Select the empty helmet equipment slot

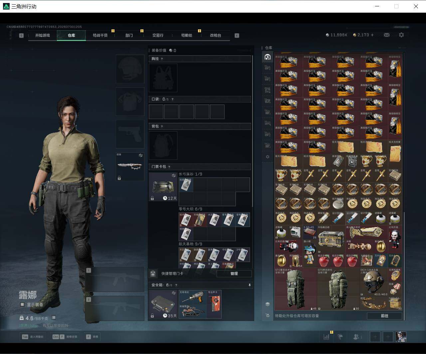[130, 69]
